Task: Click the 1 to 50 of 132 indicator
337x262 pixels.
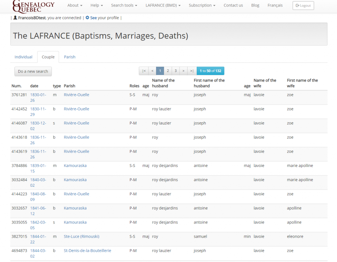Action: pyautogui.click(x=210, y=71)
